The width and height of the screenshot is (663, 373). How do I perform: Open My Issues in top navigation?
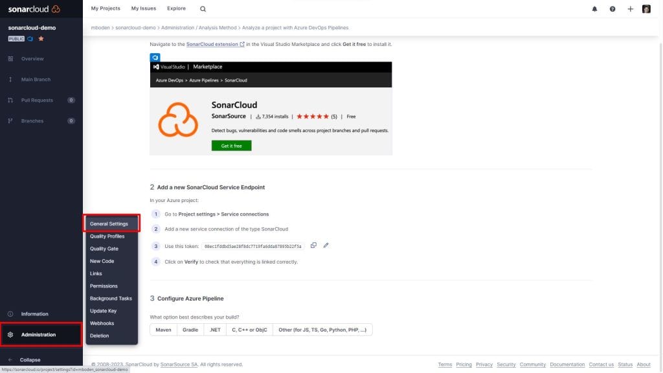143,8
